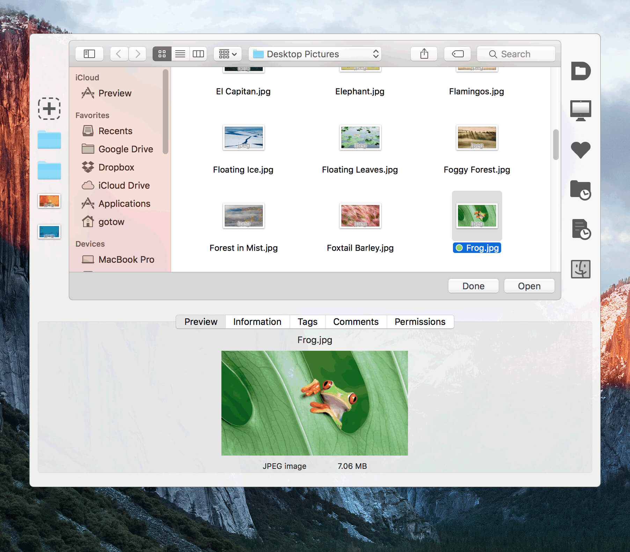Click the Favorites sidebar heading
The height and width of the screenshot is (552, 630).
(x=92, y=115)
